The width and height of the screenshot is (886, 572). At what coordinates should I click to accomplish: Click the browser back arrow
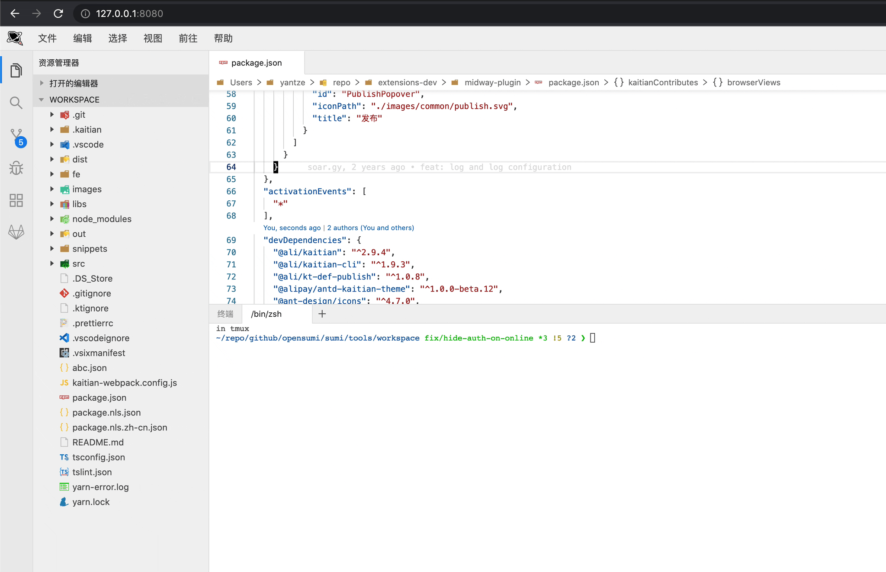(x=15, y=13)
